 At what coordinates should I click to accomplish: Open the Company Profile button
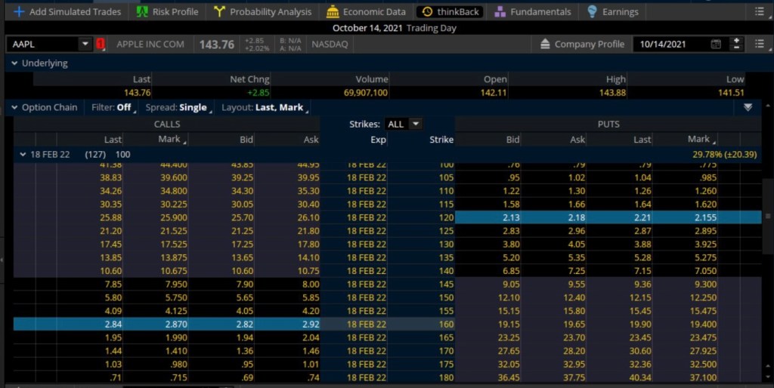pyautogui.click(x=582, y=45)
